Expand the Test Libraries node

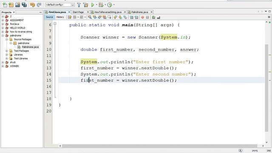7,59
